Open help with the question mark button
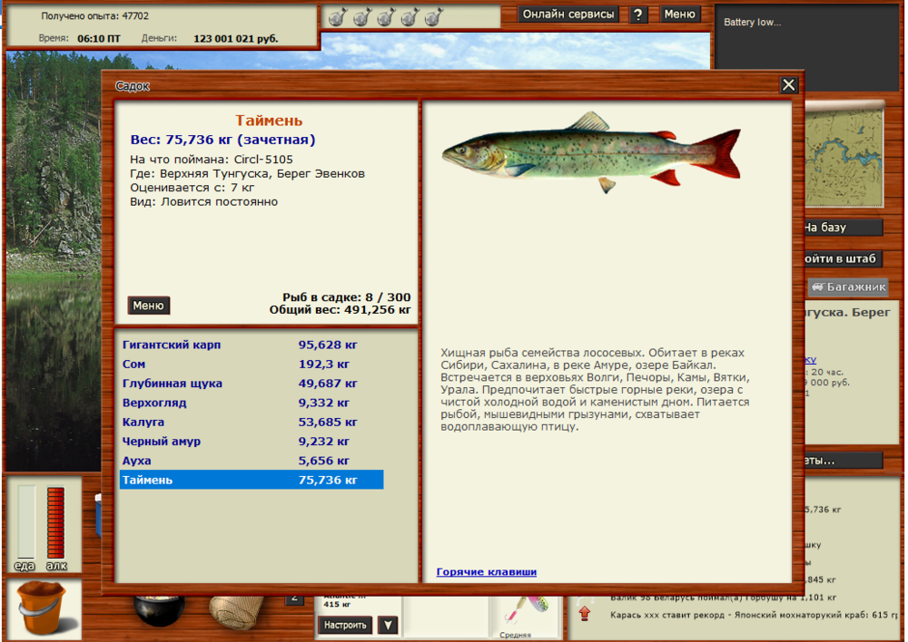The height and width of the screenshot is (642, 908). (638, 15)
